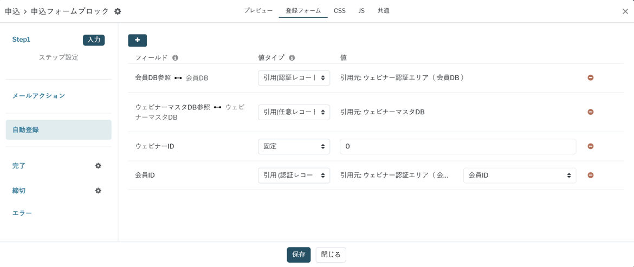Image resolution: width=634 pixels, height=267 pixels.
Task: Open value type dropdown for 会員DB参照
Action: (x=294, y=78)
